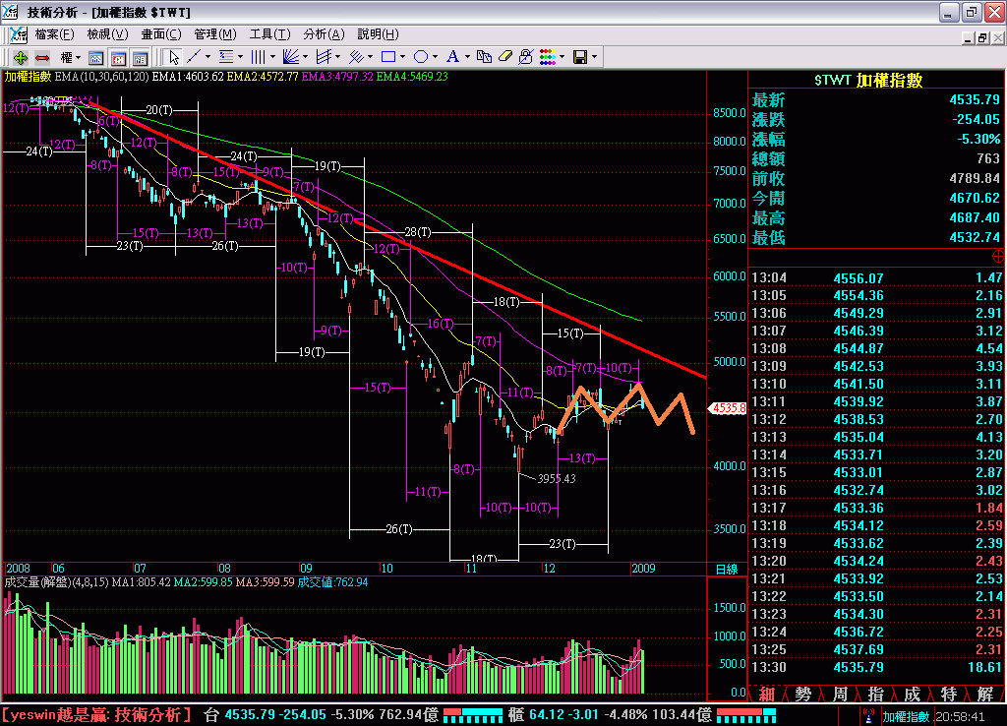Switch to the 成 tab
1007x726 pixels.
click(x=912, y=694)
